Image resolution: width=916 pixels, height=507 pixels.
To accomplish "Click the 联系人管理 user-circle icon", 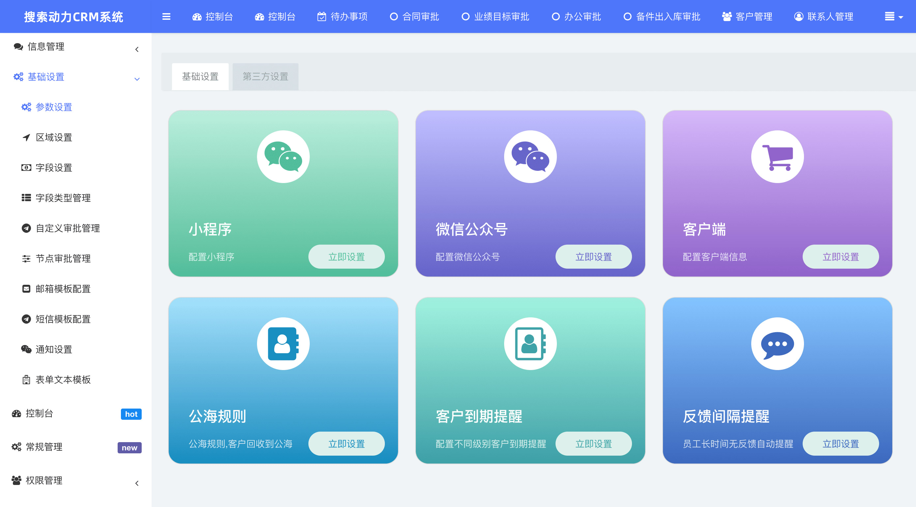I will click(x=799, y=17).
